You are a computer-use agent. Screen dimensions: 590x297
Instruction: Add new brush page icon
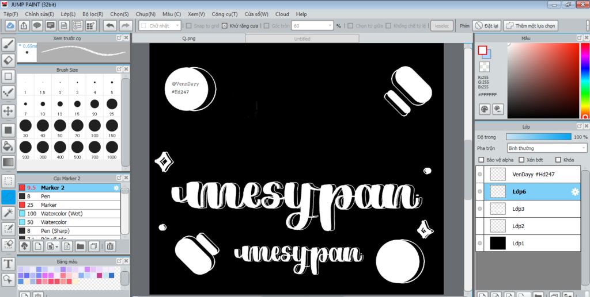tap(37, 246)
